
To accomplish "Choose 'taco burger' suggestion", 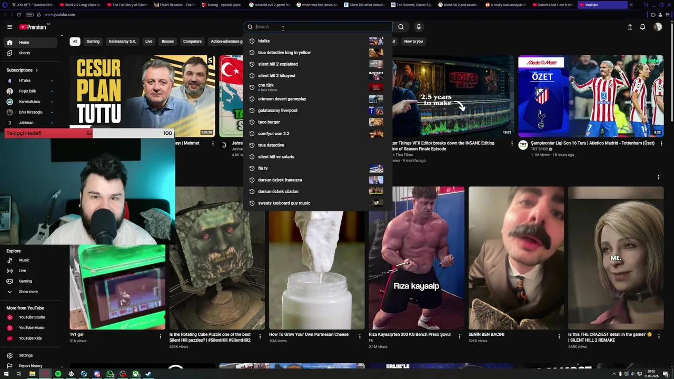I will [x=318, y=122].
